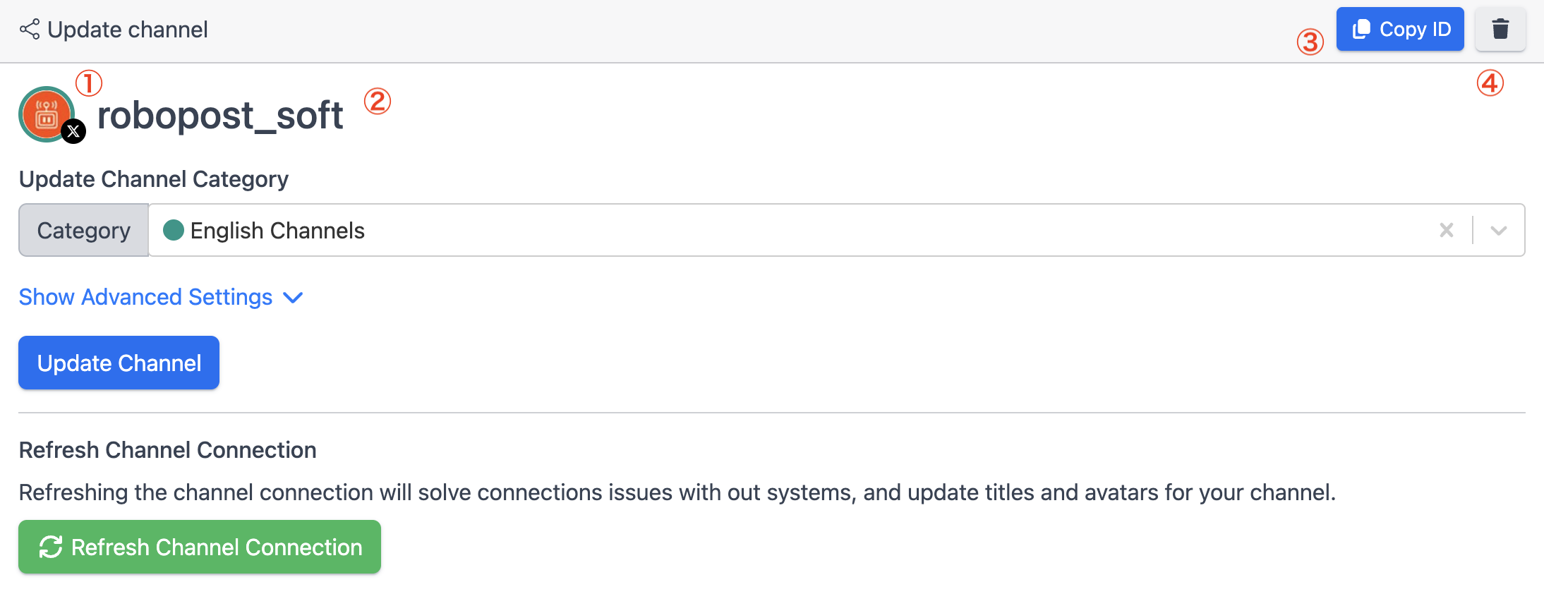
Task: Open the category dropdown arrow
Action: (1499, 230)
